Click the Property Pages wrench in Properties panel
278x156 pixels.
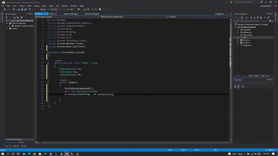coord(243,87)
